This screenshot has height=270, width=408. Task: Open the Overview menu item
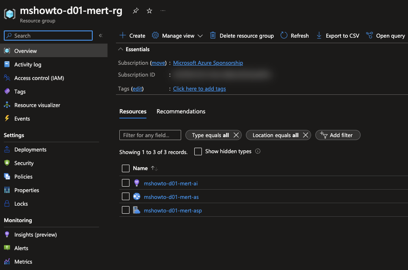pos(54,51)
